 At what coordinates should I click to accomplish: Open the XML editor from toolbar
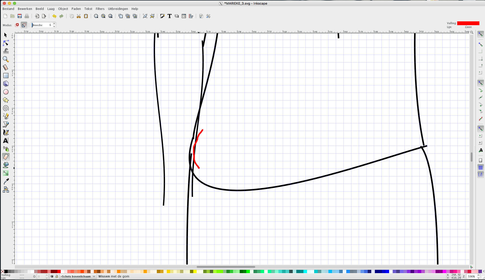[184, 16]
